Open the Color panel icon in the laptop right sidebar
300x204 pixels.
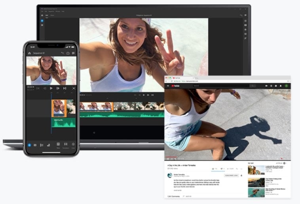coord(245,29)
